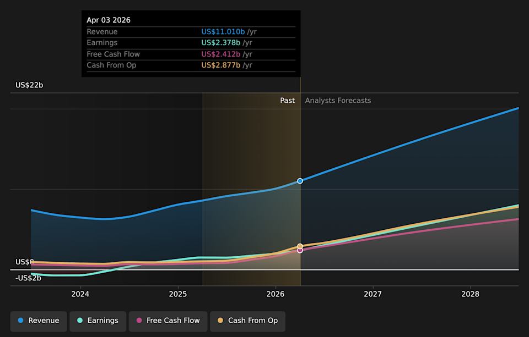Click the Analysts Forecasts label
529x337 pixels.
tap(338, 101)
